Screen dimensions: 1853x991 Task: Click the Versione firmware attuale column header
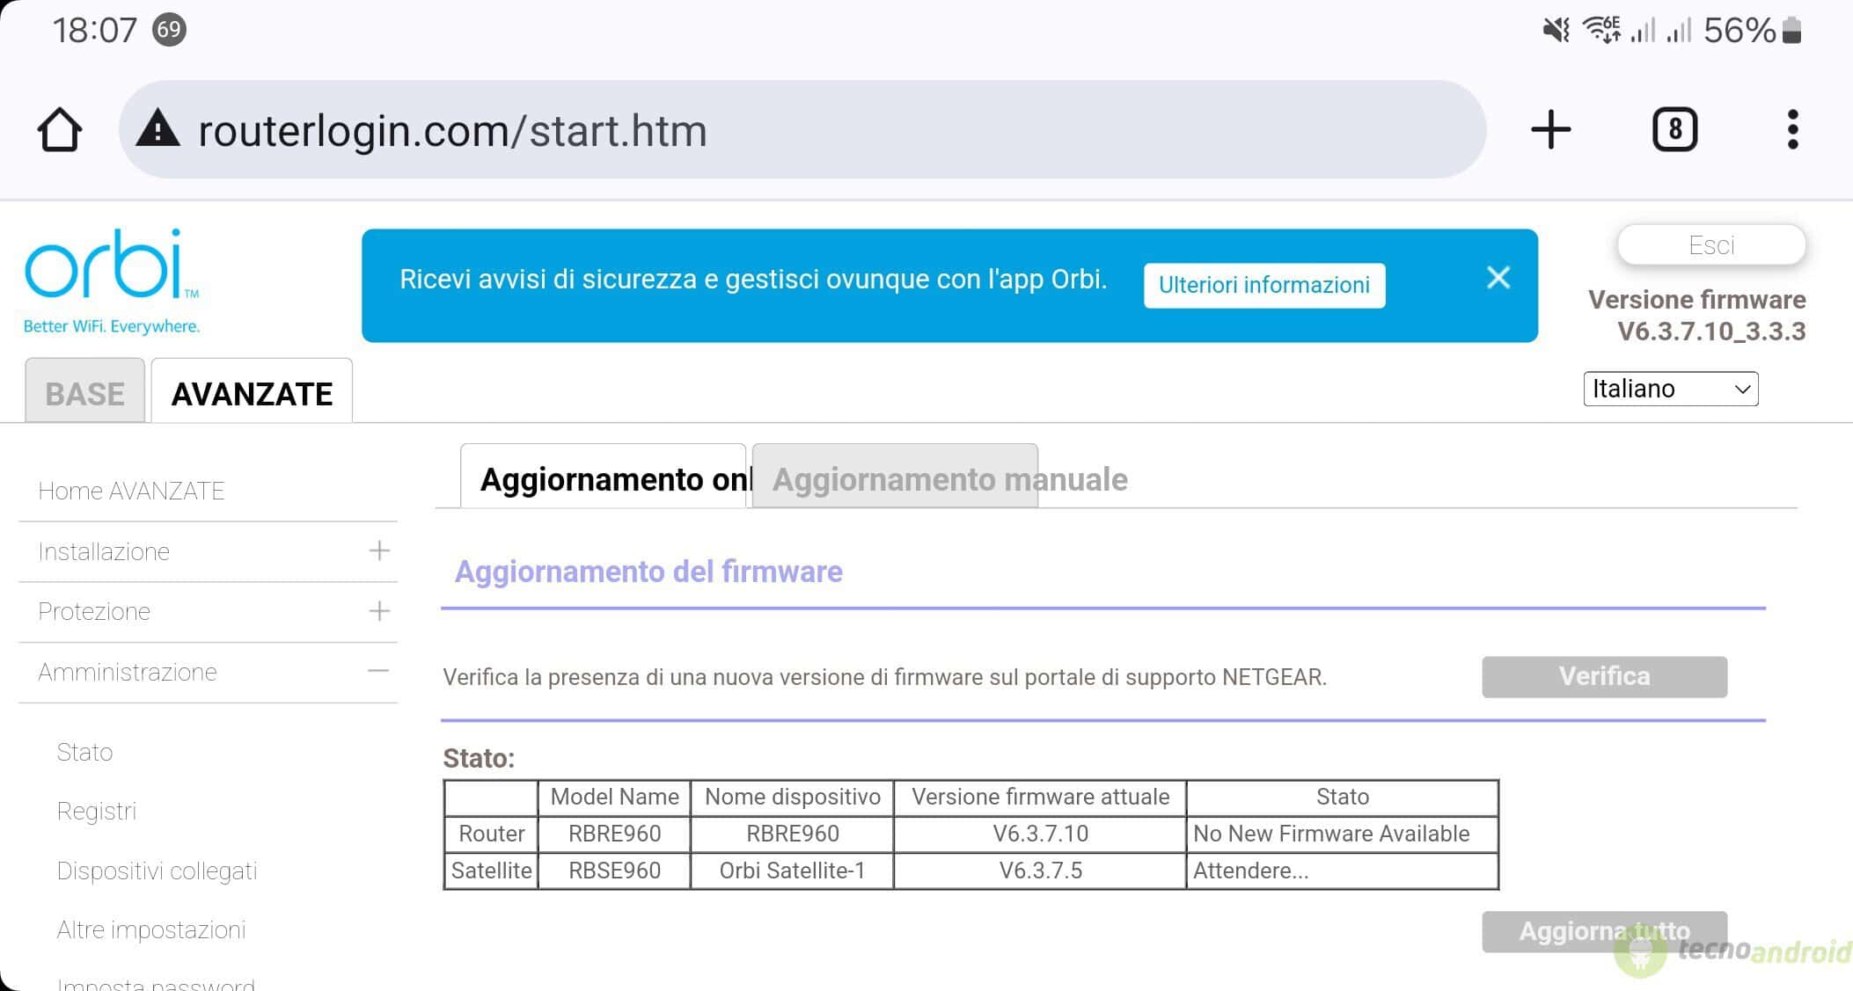coord(1040,797)
